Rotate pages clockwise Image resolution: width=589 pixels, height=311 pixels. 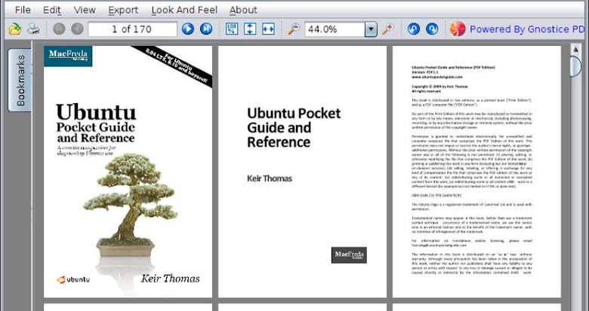[x=432, y=29]
